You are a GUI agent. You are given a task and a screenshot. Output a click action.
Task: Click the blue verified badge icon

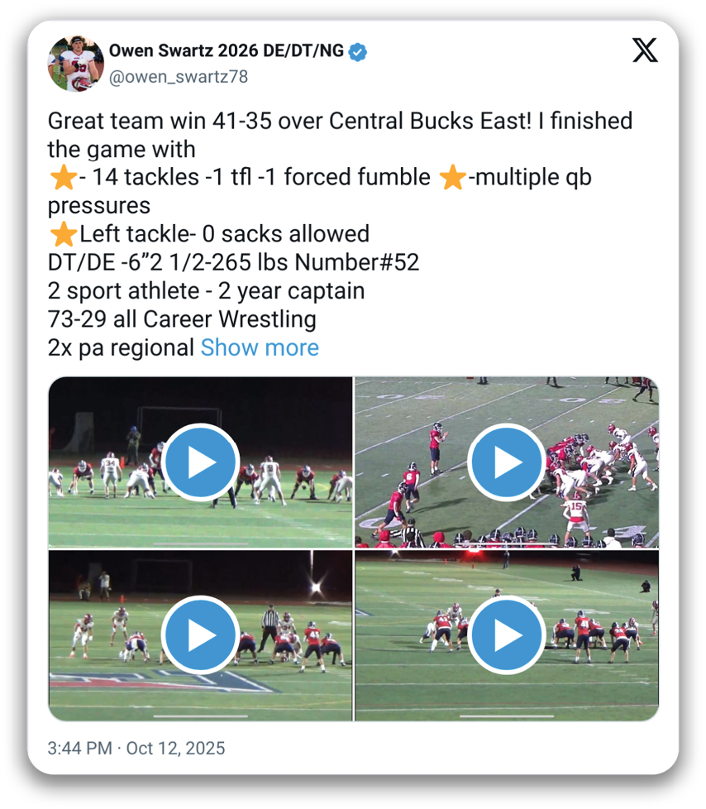pyautogui.click(x=357, y=52)
